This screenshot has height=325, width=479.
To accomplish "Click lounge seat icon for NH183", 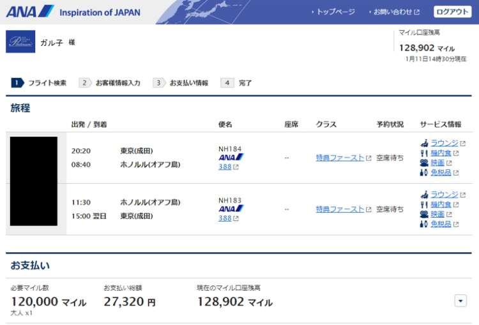I will tap(424, 194).
